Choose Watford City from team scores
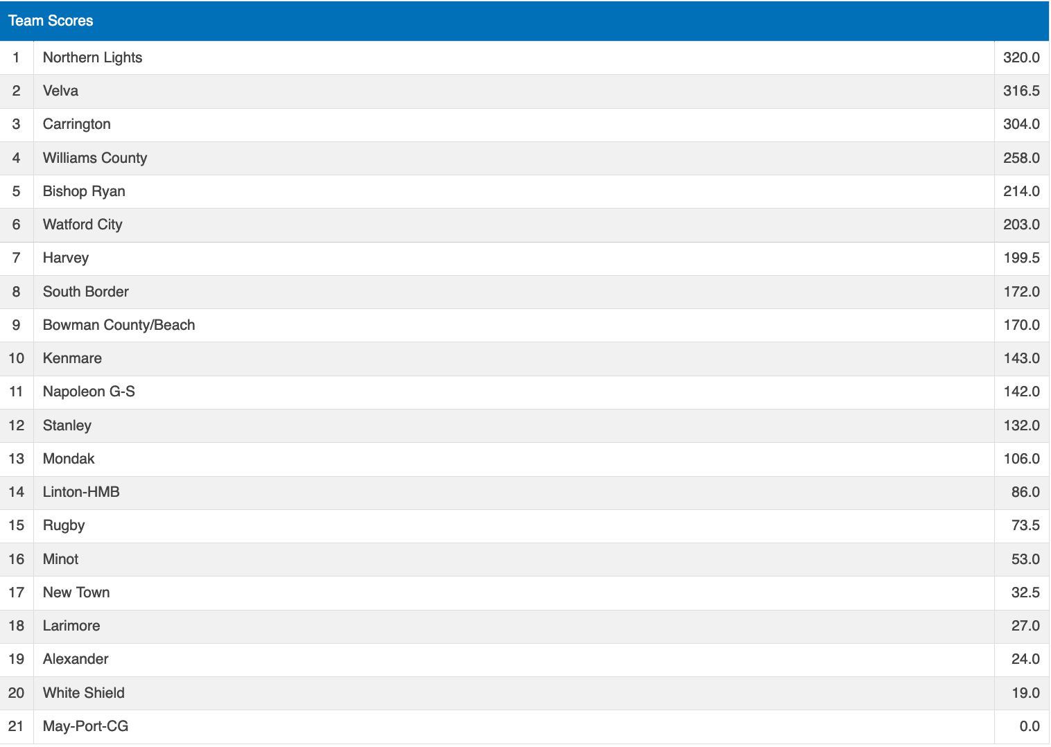This screenshot has width=1051, height=747. tap(82, 225)
